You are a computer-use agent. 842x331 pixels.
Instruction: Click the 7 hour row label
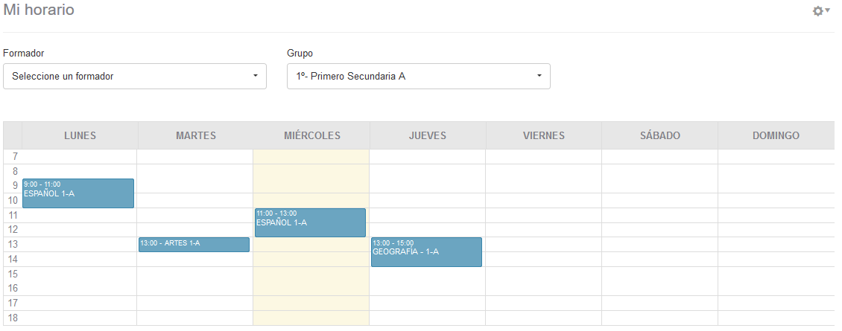(13, 156)
